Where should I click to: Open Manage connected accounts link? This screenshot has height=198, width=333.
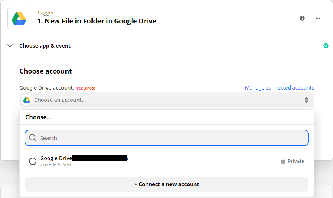[x=279, y=88]
